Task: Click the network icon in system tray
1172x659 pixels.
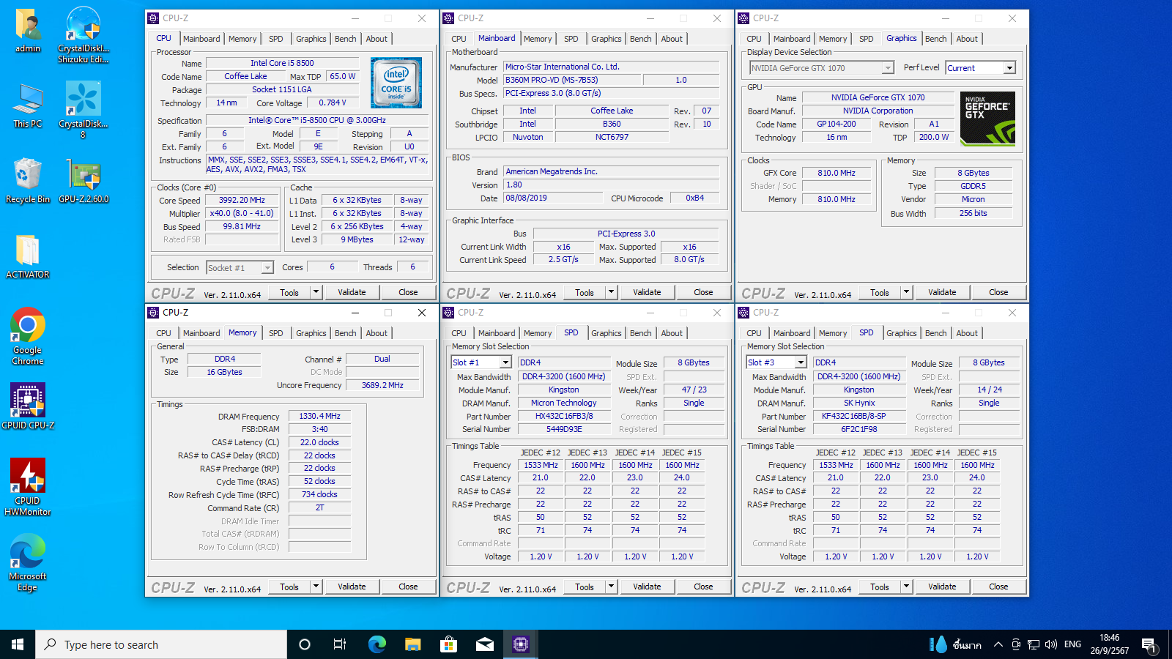Action: click(1034, 644)
